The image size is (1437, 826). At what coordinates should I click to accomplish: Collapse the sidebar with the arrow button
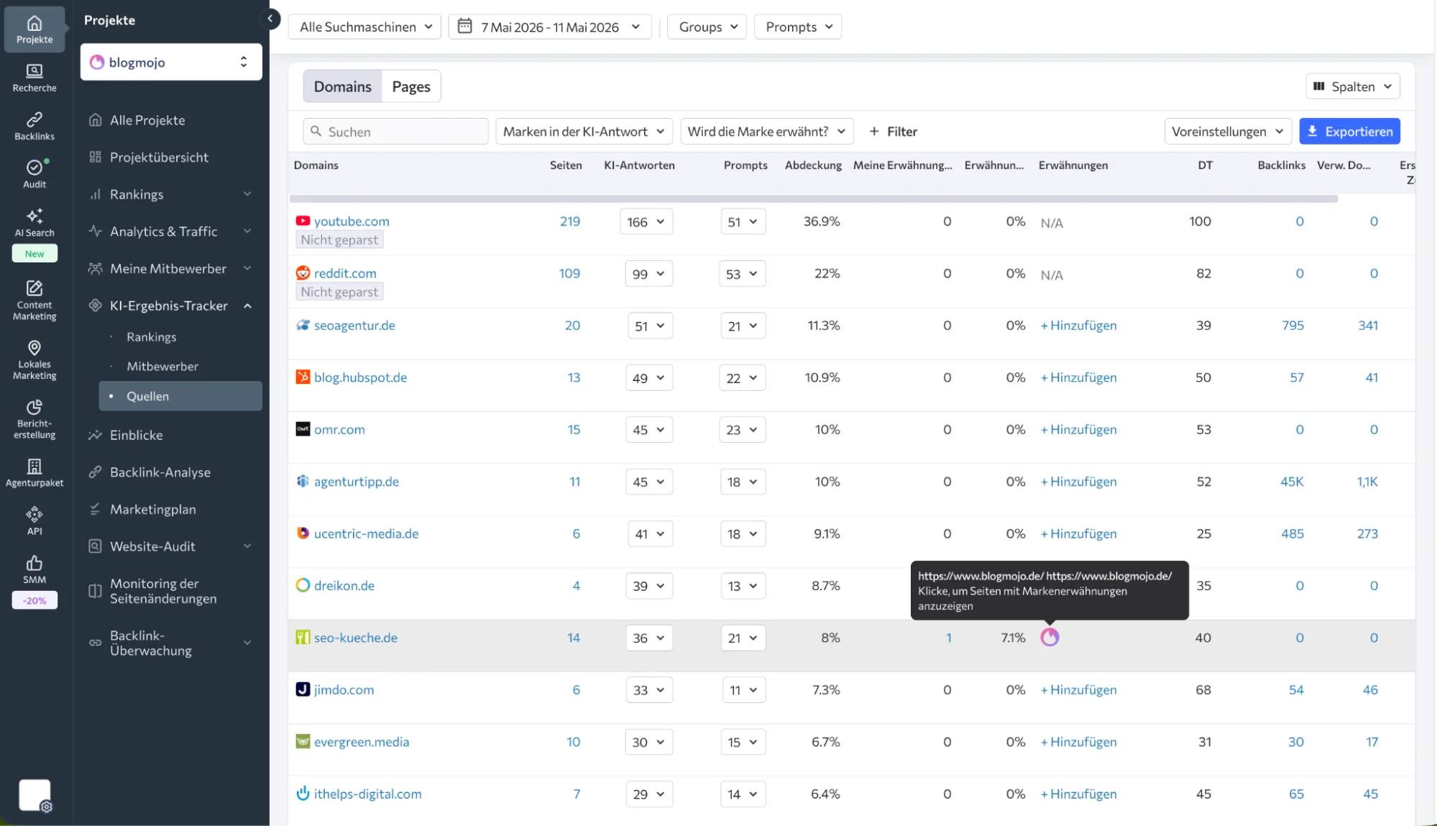(x=270, y=19)
